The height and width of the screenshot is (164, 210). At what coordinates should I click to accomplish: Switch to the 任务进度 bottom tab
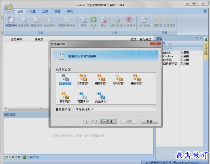tap(13, 157)
